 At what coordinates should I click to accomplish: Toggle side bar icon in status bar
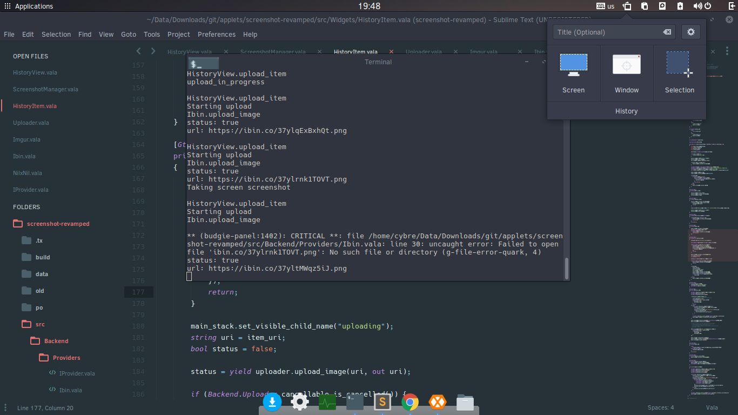tap(6, 407)
